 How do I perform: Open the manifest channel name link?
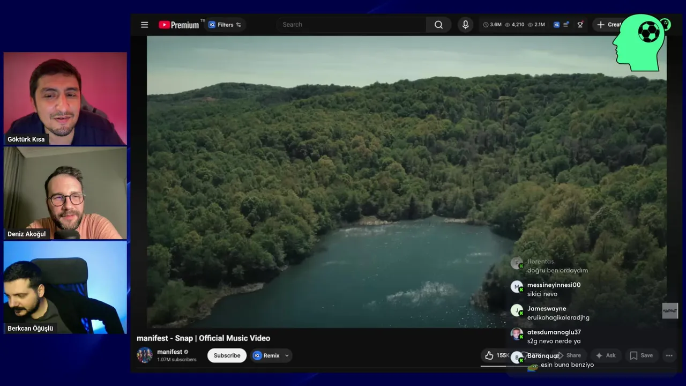(x=169, y=352)
